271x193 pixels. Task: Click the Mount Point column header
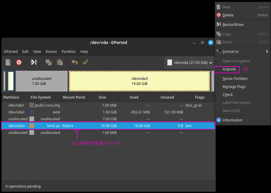(74, 97)
